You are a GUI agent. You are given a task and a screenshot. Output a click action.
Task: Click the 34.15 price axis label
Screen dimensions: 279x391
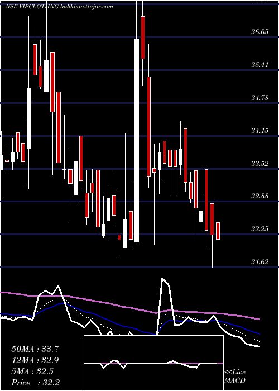point(260,131)
